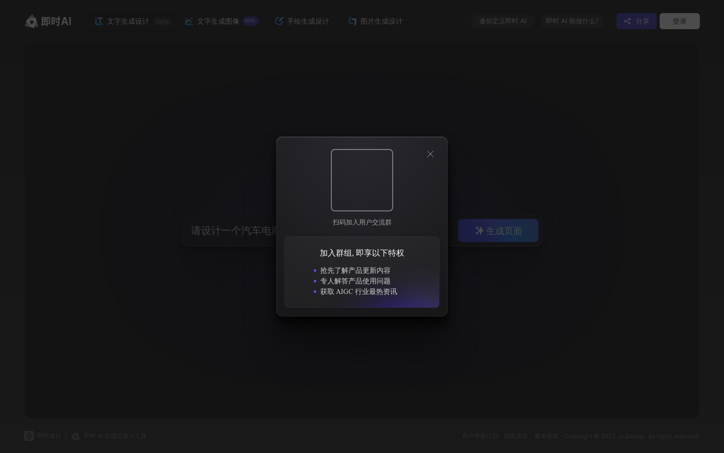
Task: Open the 服务条款 footer link
Action: point(547,436)
